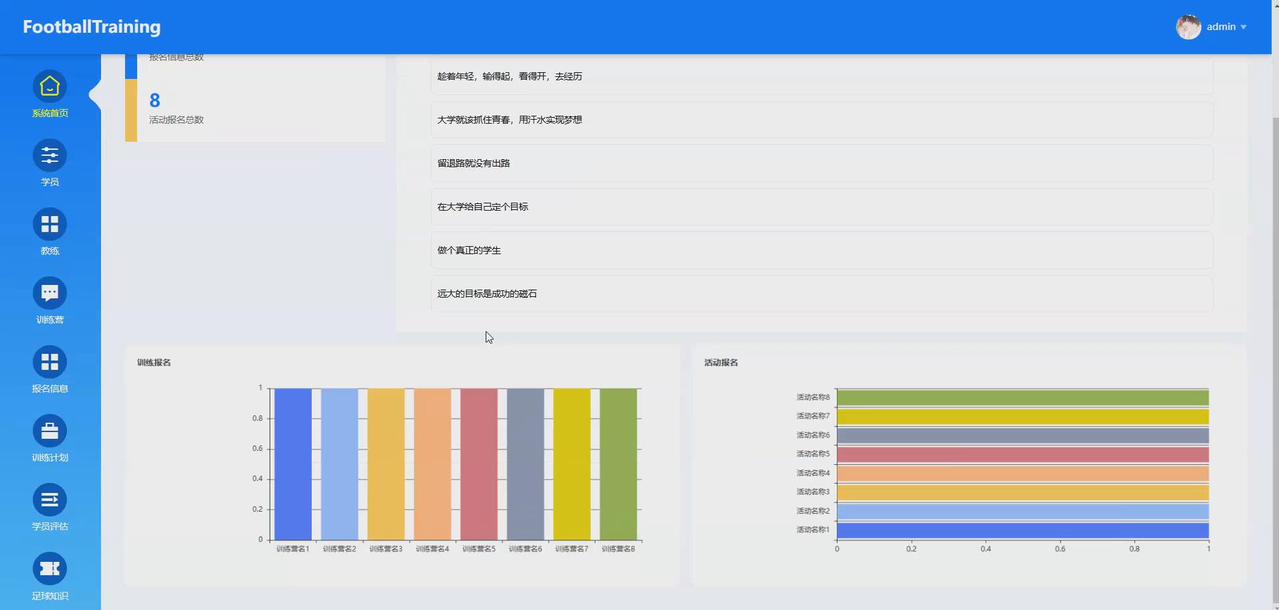
Task: Select the 报名信息 menu entry
Action: [x=50, y=388]
